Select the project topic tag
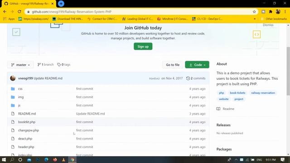 pos(239,99)
